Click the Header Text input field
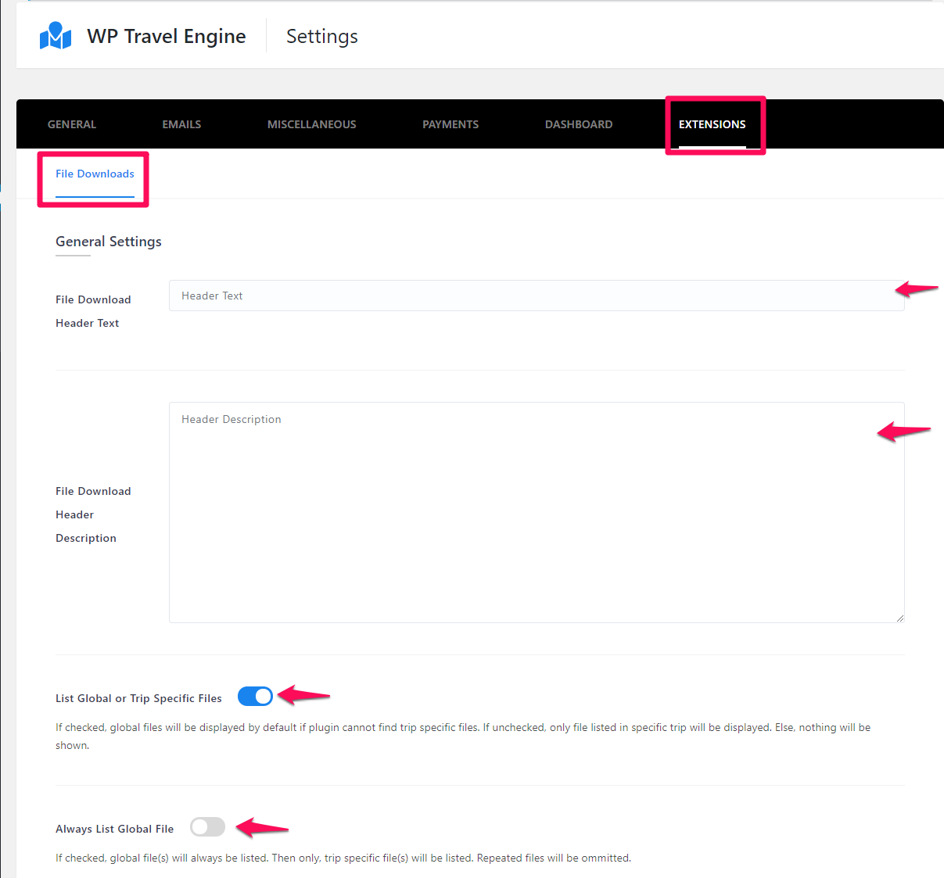The image size is (944, 878). [537, 296]
